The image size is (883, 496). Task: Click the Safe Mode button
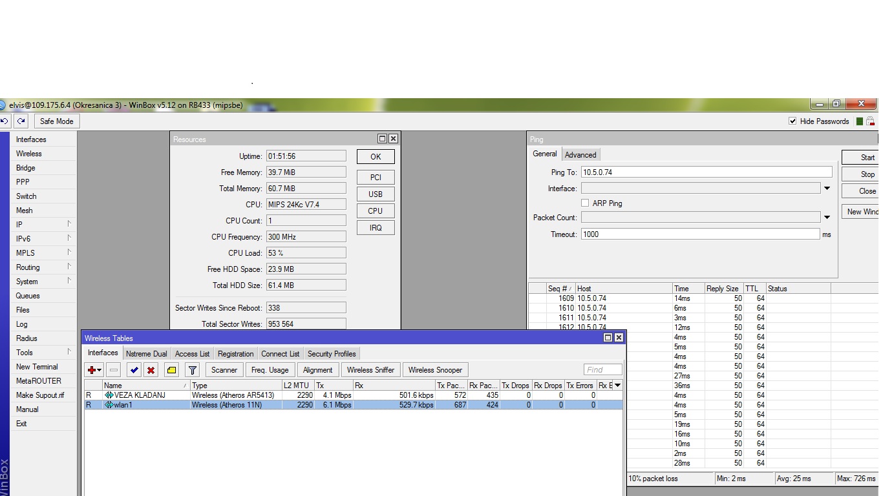[x=57, y=121]
